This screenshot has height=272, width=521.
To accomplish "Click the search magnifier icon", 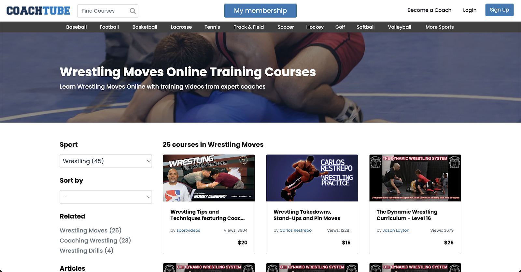I will 133,11.
